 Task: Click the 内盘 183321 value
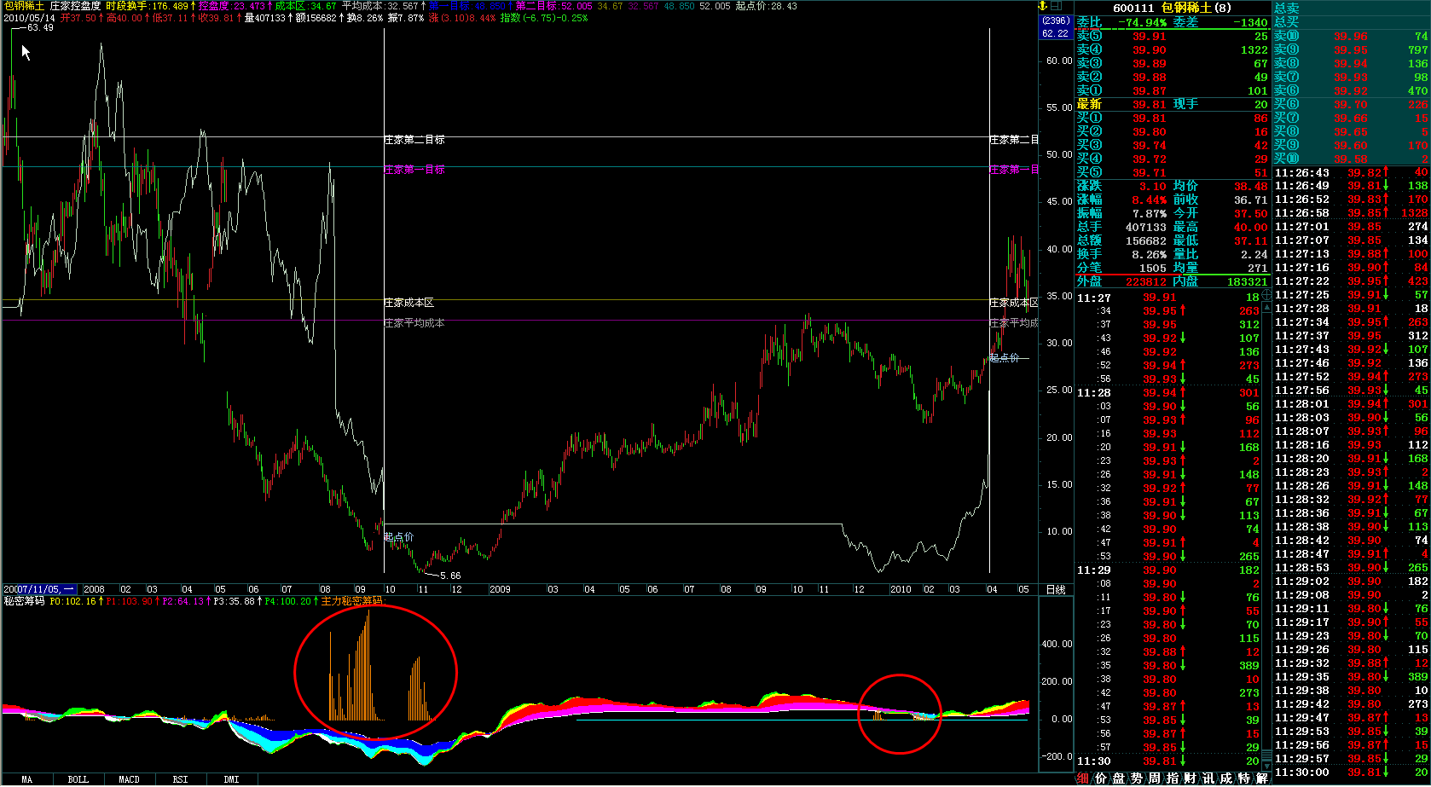1247,282
